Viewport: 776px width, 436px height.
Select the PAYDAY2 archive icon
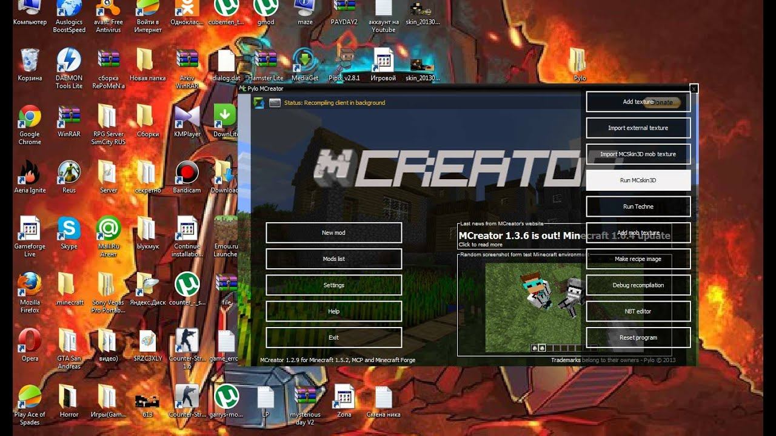tap(344, 13)
